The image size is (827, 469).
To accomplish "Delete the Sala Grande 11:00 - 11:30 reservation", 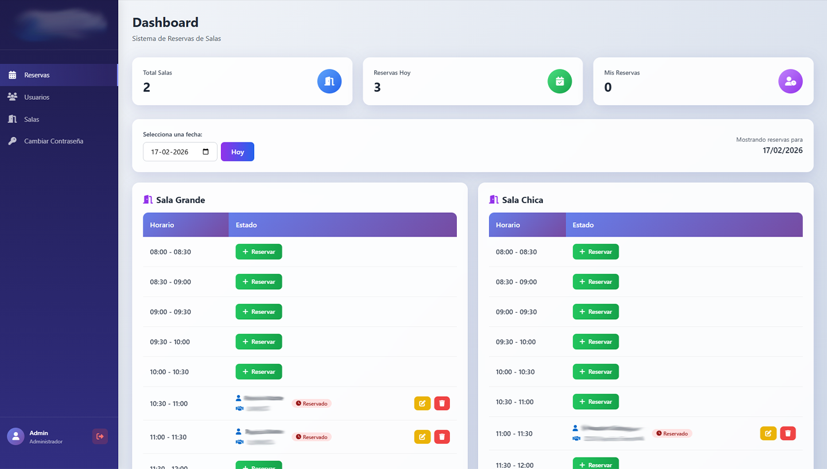I will click(442, 437).
